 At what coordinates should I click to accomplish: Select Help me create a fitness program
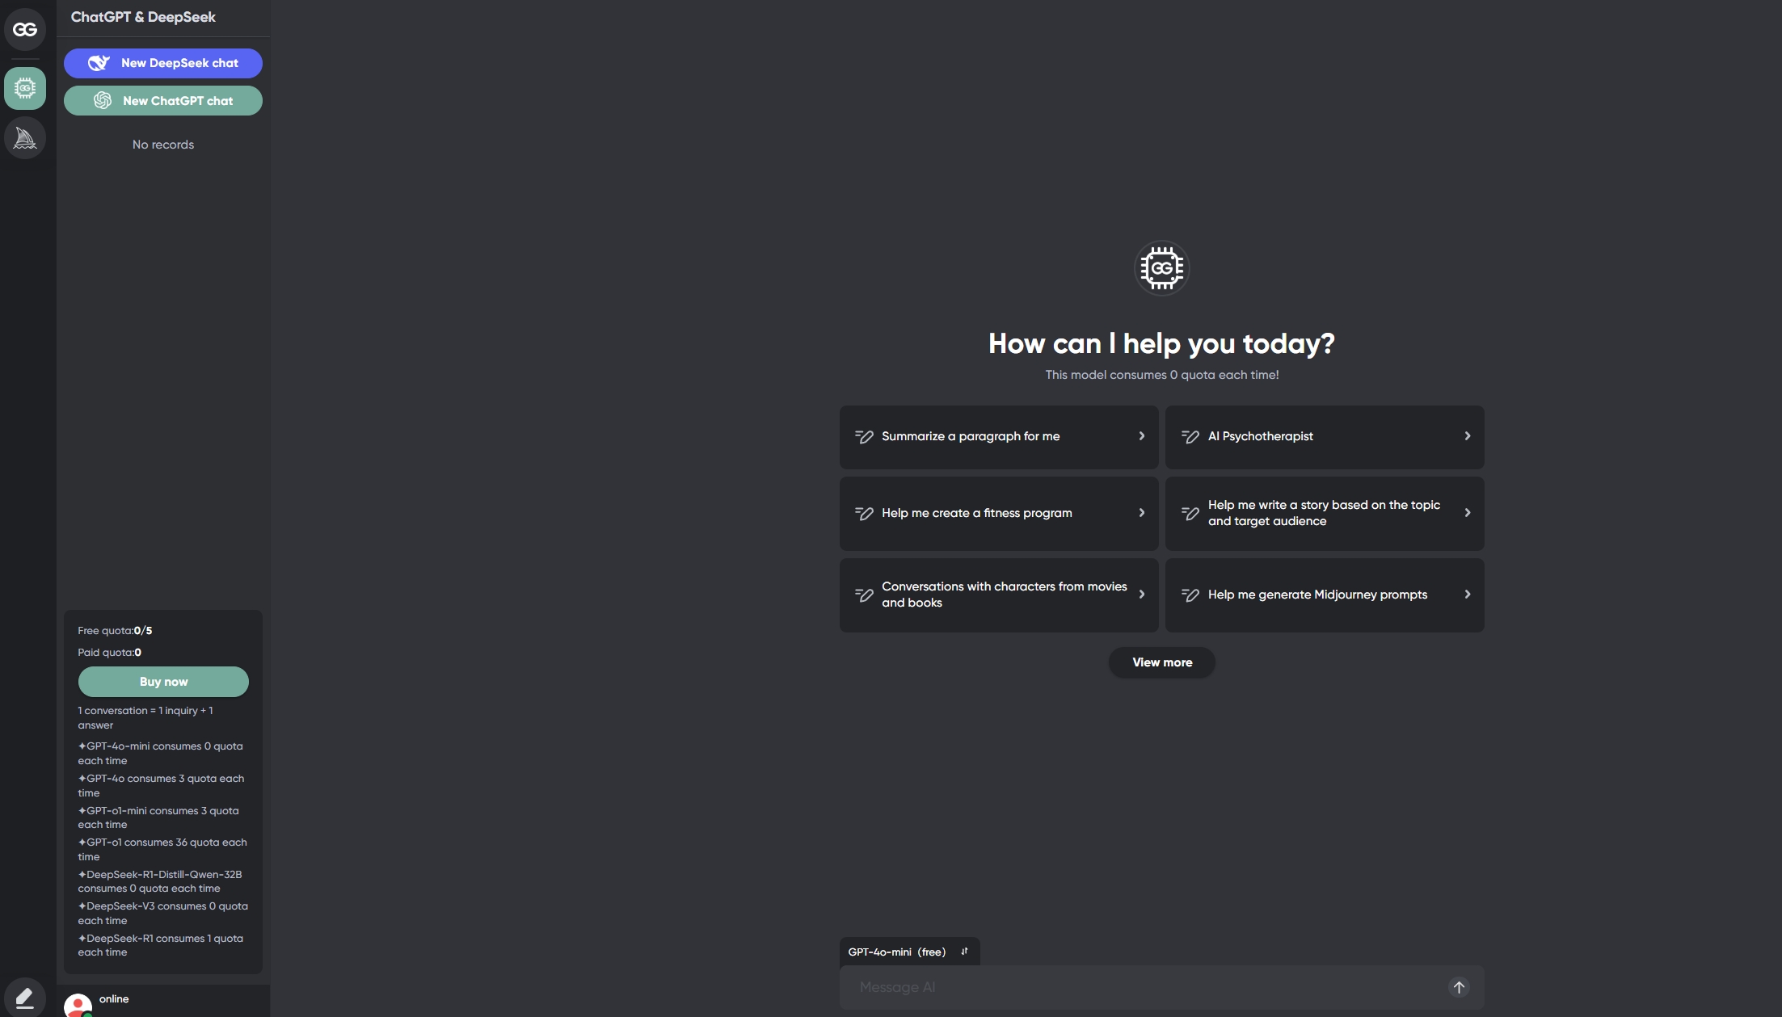pos(976,513)
